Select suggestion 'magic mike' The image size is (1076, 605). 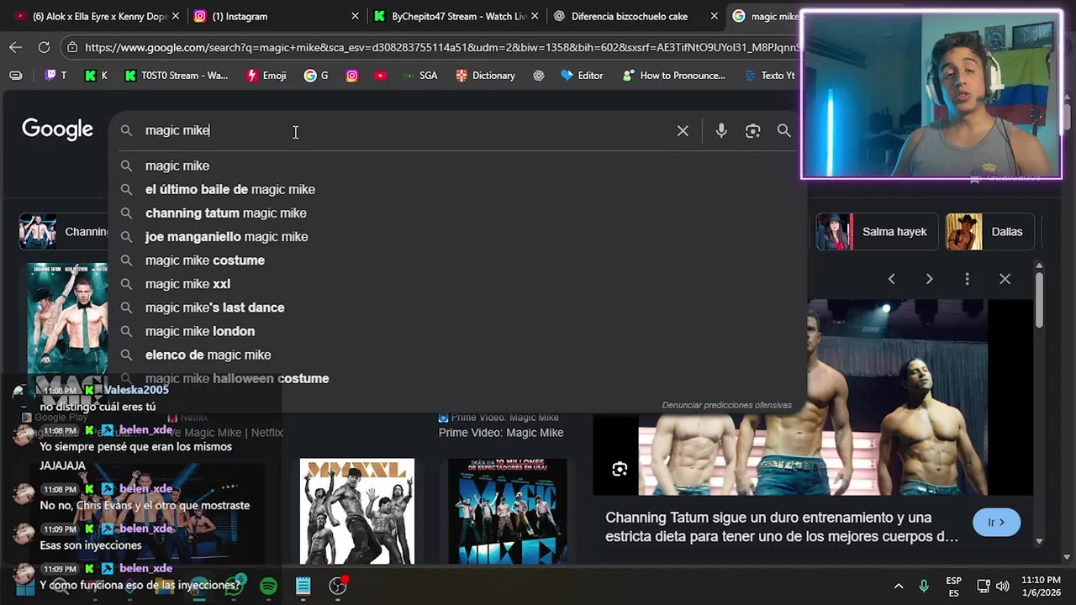pyautogui.click(x=457, y=166)
